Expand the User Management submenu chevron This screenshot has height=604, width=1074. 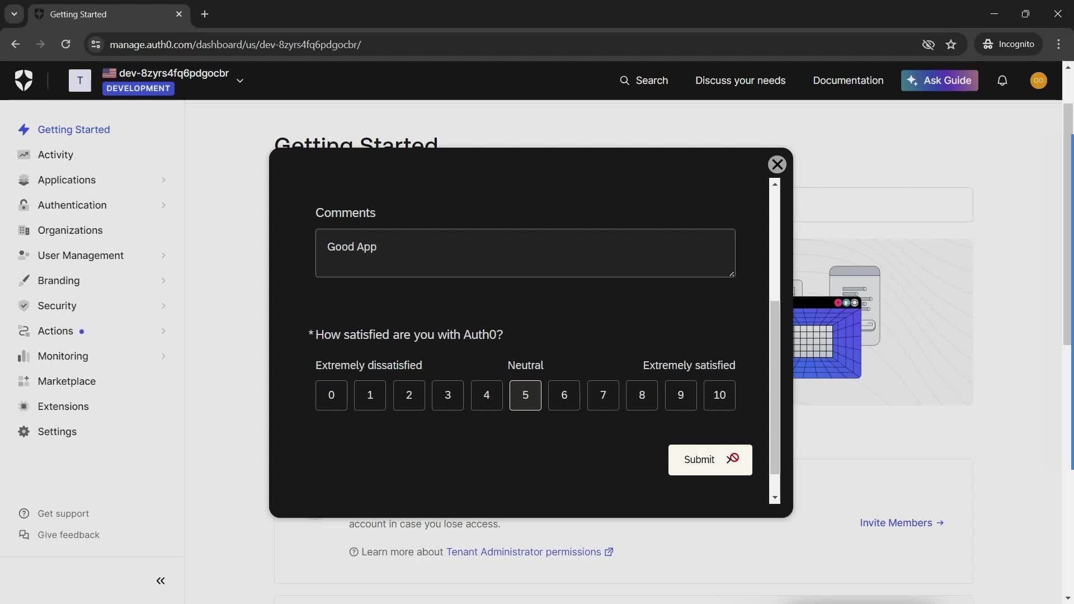click(163, 256)
